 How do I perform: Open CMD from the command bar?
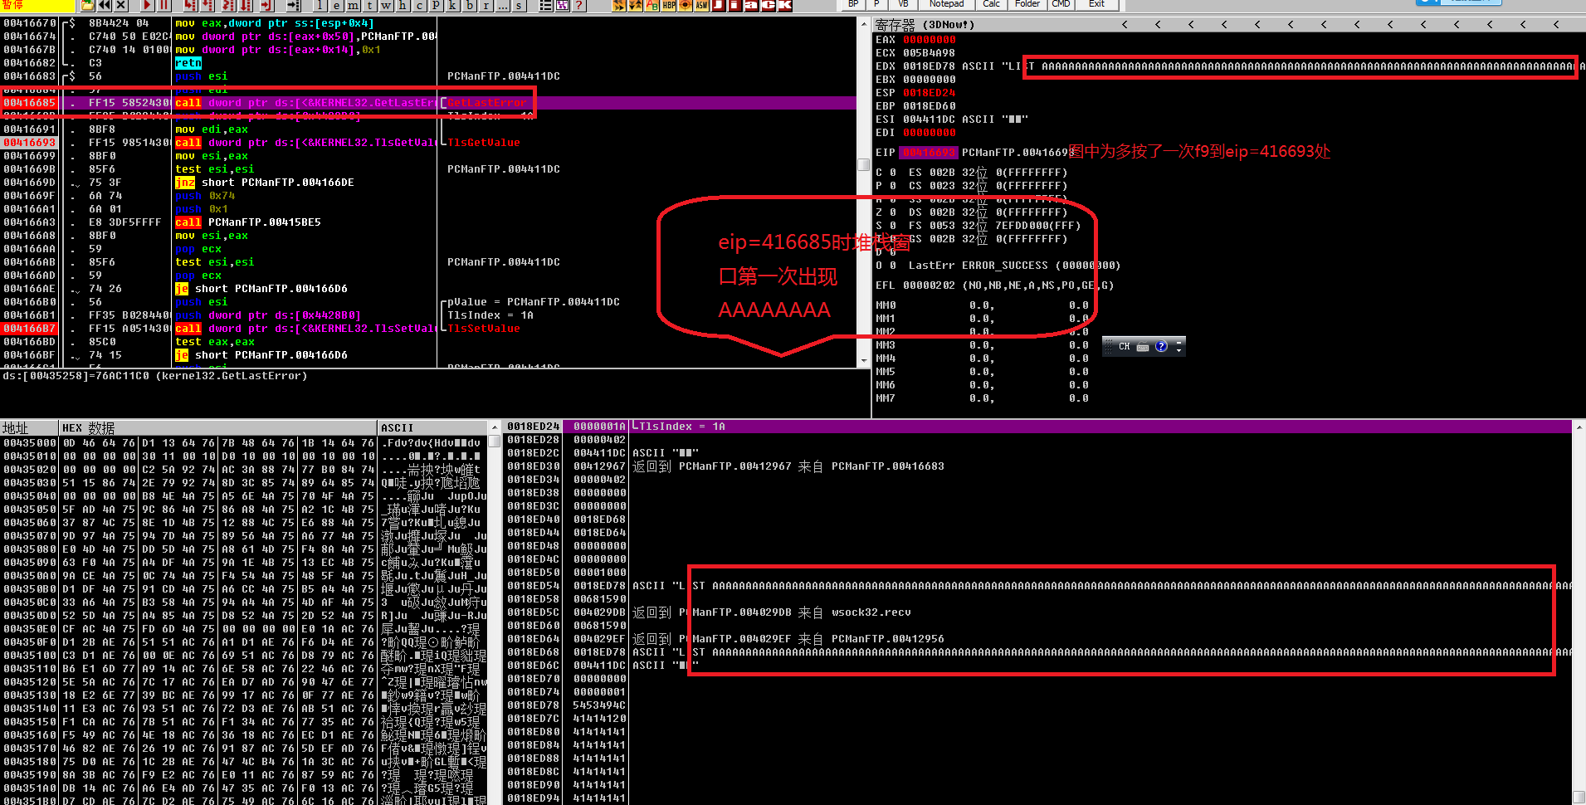point(1061,4)
